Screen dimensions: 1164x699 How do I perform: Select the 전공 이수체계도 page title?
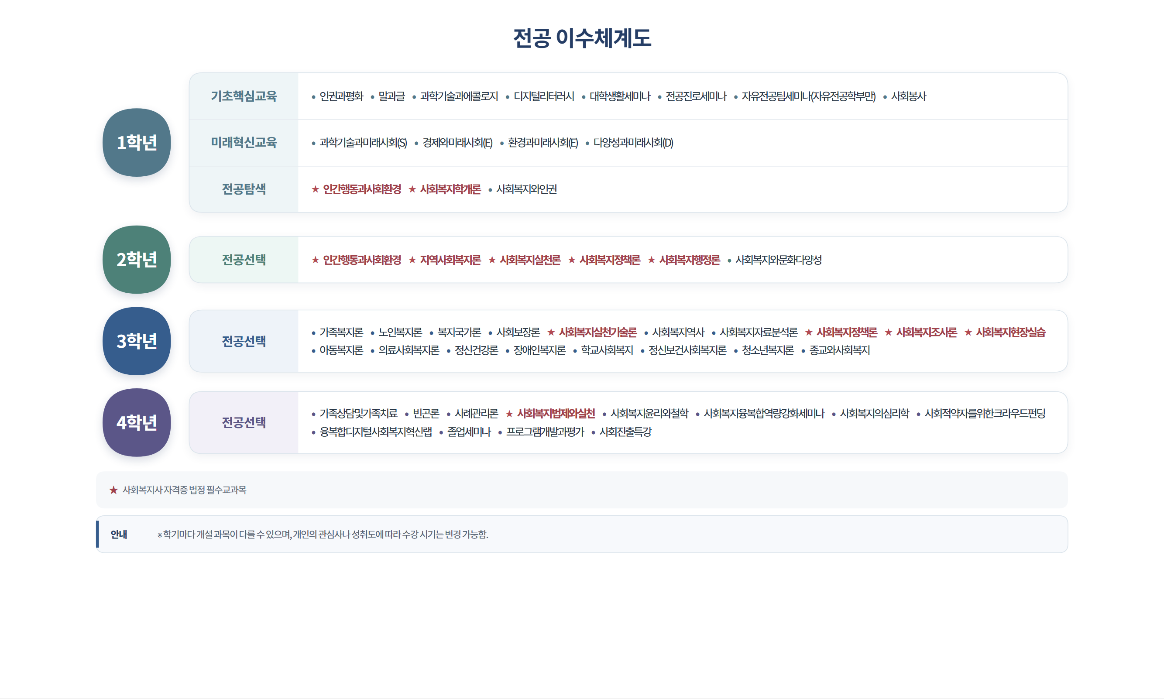(582, 38)
